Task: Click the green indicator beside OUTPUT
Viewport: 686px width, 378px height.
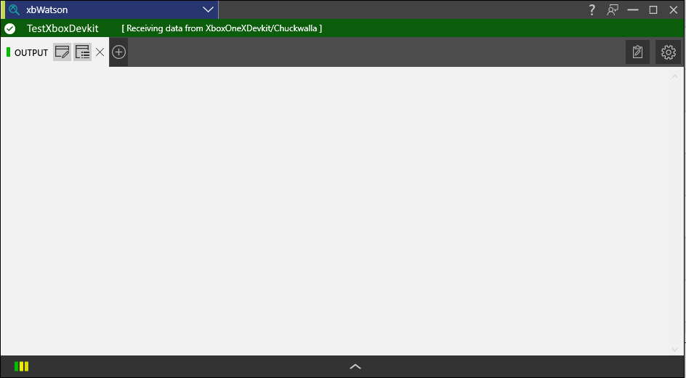Action: [8, 52]
